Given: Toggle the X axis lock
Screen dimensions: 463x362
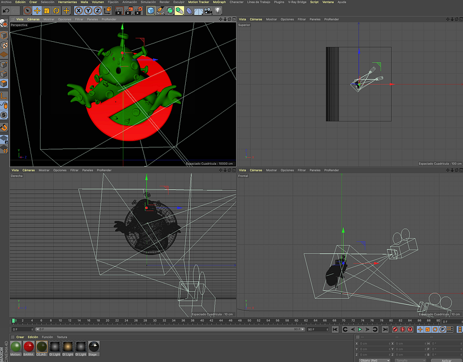Looking at the screenshot, I should point(78,11).
